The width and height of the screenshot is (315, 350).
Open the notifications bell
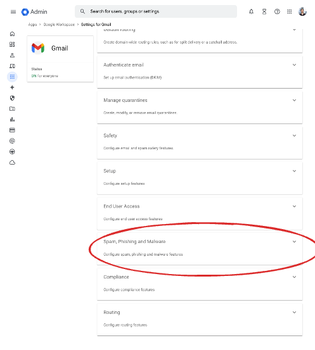pos(251,11)
